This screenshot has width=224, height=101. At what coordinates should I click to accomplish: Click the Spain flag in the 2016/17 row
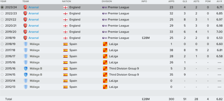[x=66, y=56]
